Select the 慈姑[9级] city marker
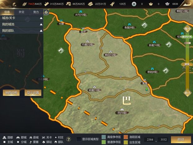 (152, 69)
